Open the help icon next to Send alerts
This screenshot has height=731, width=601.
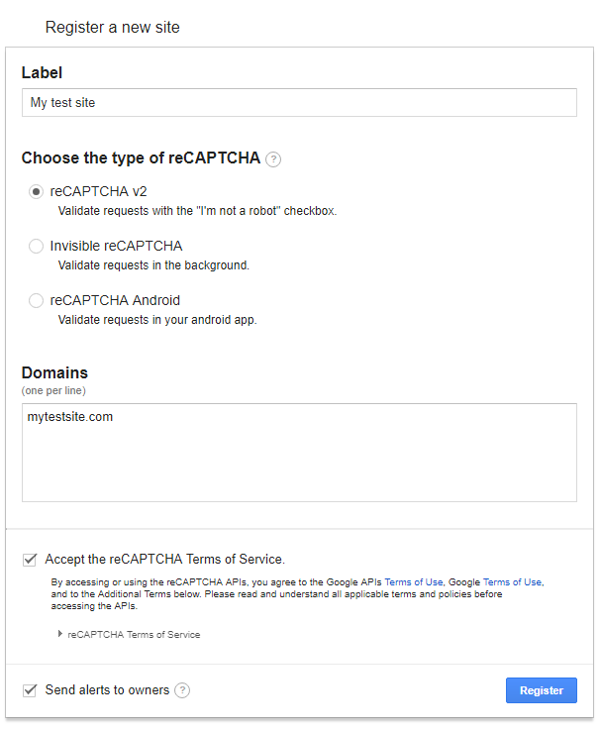click(x=182, y=690)
